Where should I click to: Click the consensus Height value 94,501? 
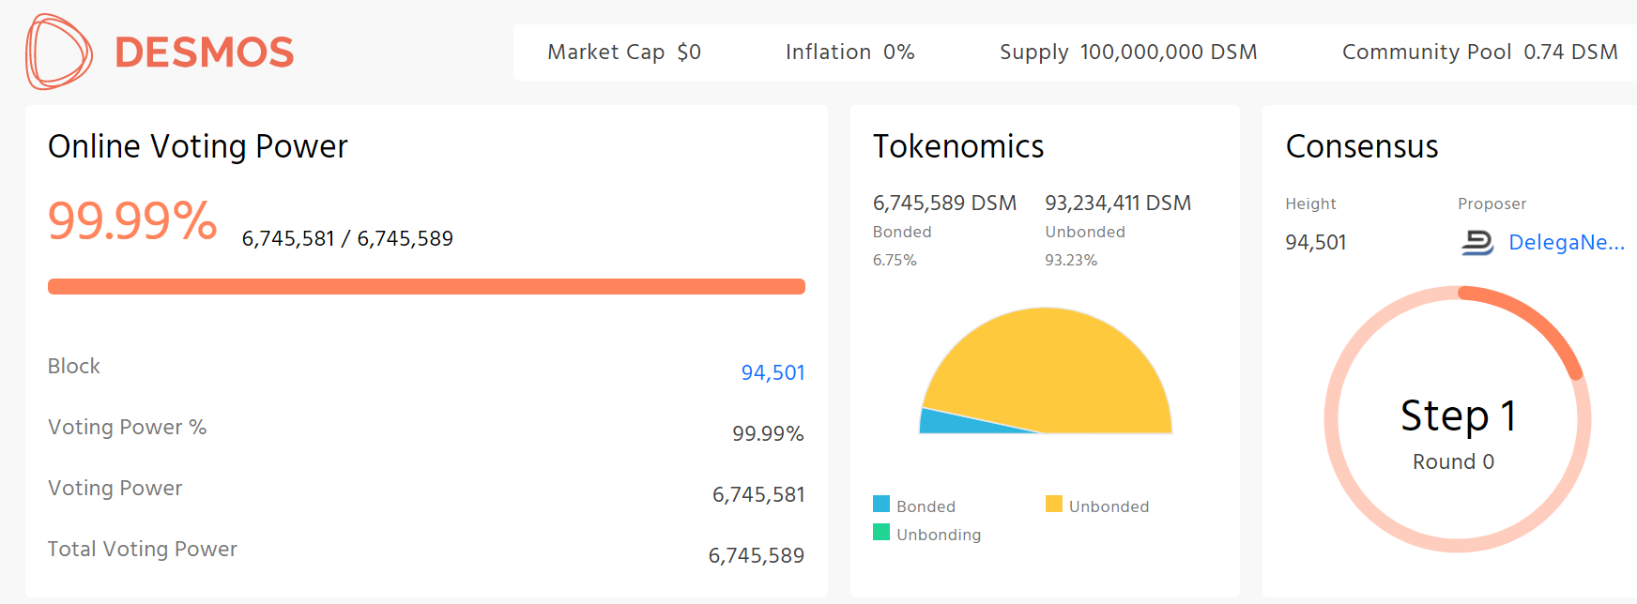(1316, 243)
